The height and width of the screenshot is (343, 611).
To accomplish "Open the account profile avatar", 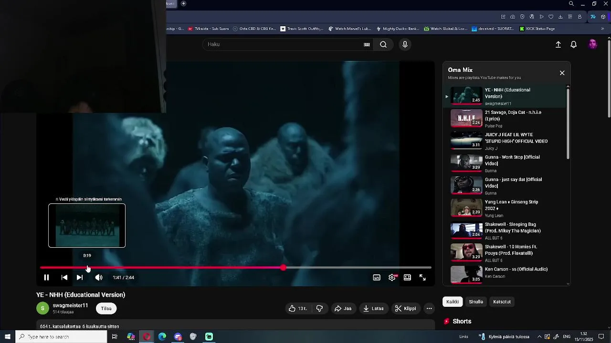I will coord(592,44).
